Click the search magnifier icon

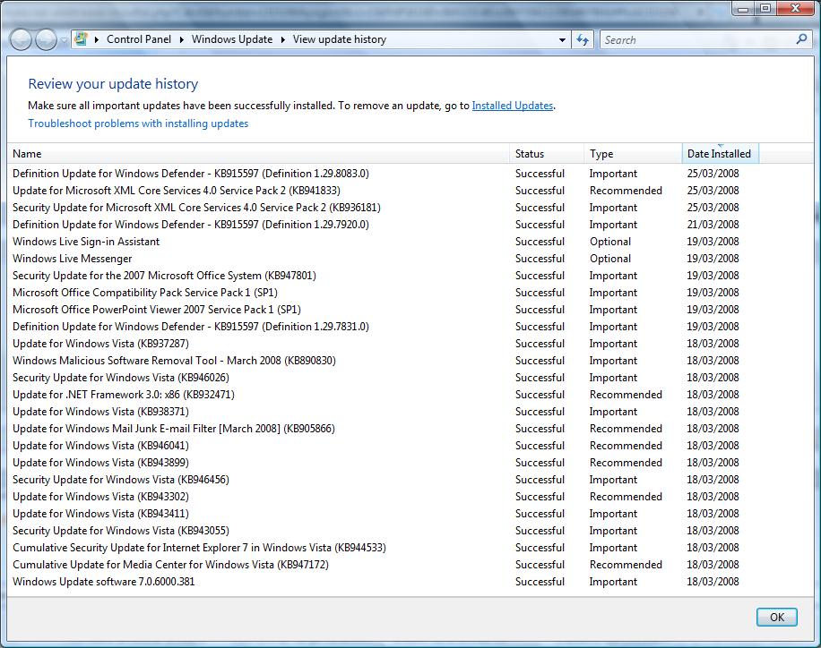point(801,39)
